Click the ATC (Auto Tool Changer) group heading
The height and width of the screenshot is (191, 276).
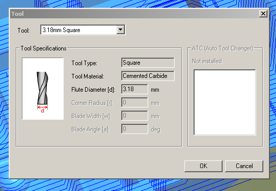pos(223,48)
